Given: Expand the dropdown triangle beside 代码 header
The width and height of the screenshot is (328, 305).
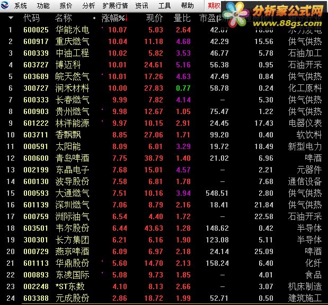Looking at the screenshot, I should 11,18.
